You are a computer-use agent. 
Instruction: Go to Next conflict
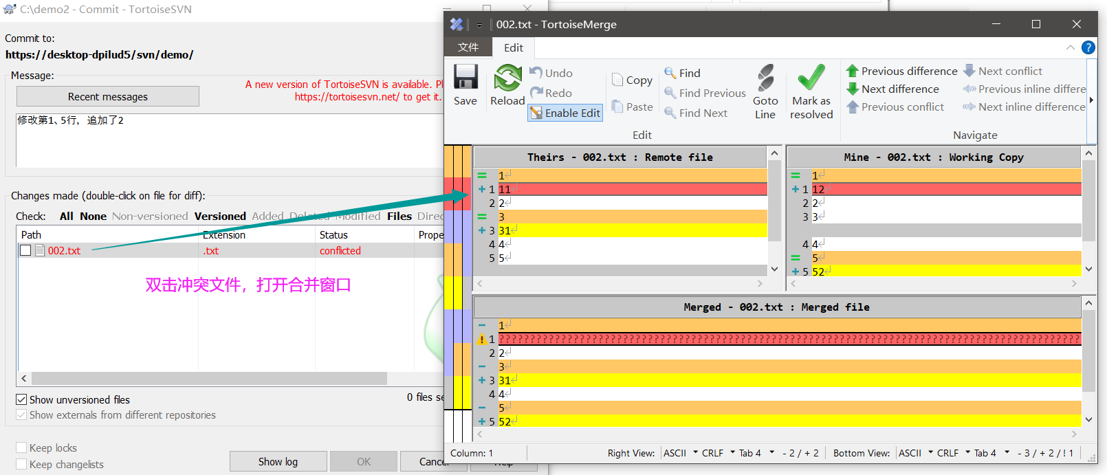point(1002,71)
